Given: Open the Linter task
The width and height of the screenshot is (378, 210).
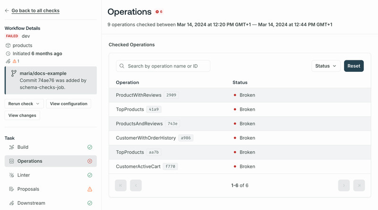Looking at the screenshot, I should [51, 175].
